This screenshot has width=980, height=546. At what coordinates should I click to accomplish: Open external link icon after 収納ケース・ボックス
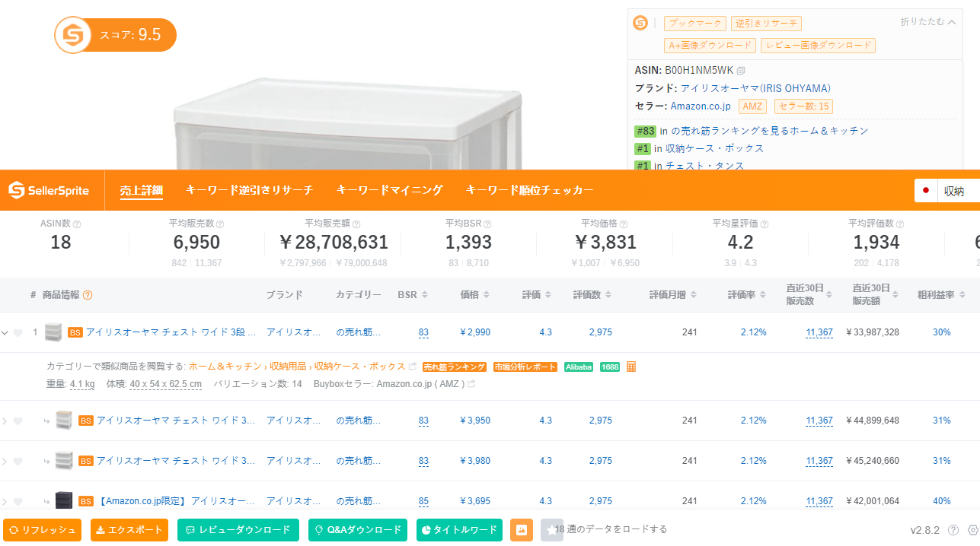click(413, 367)
